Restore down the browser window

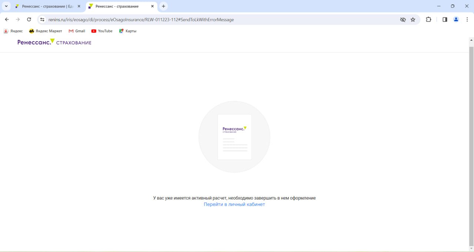click(x=453, y=6)
